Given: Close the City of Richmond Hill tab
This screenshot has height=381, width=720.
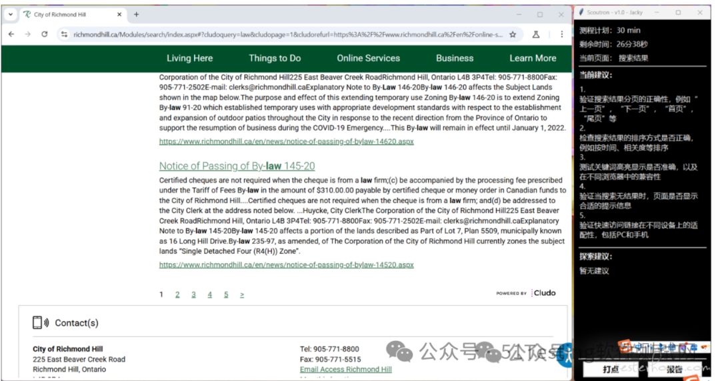Looking at the screenshot, I should [119, 14].
